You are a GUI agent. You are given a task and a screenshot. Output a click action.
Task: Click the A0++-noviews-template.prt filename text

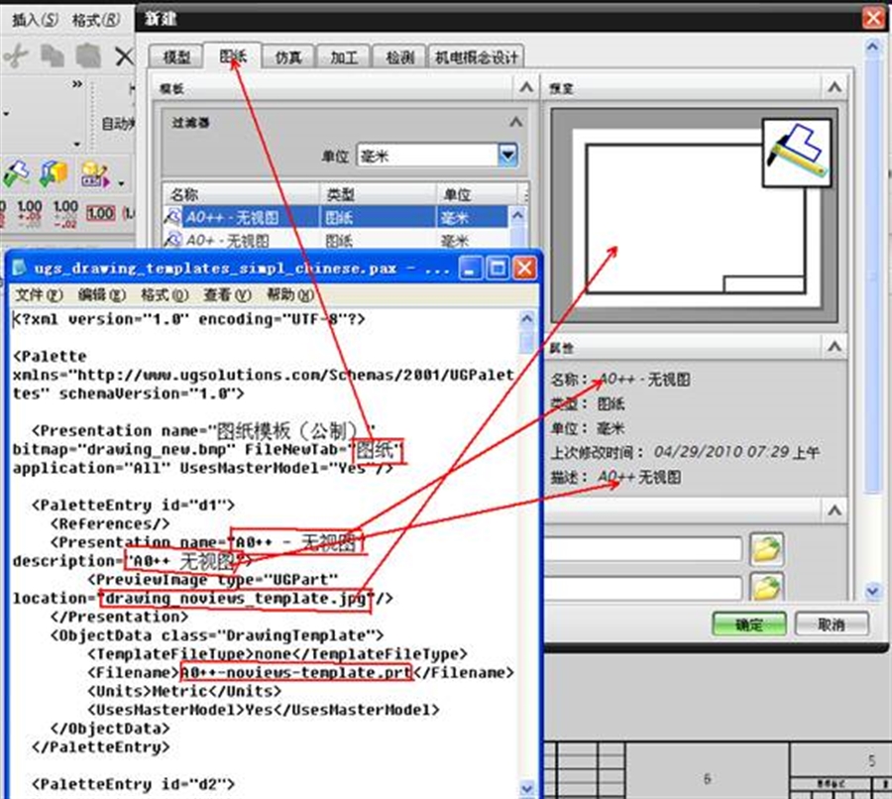(295, 673)
